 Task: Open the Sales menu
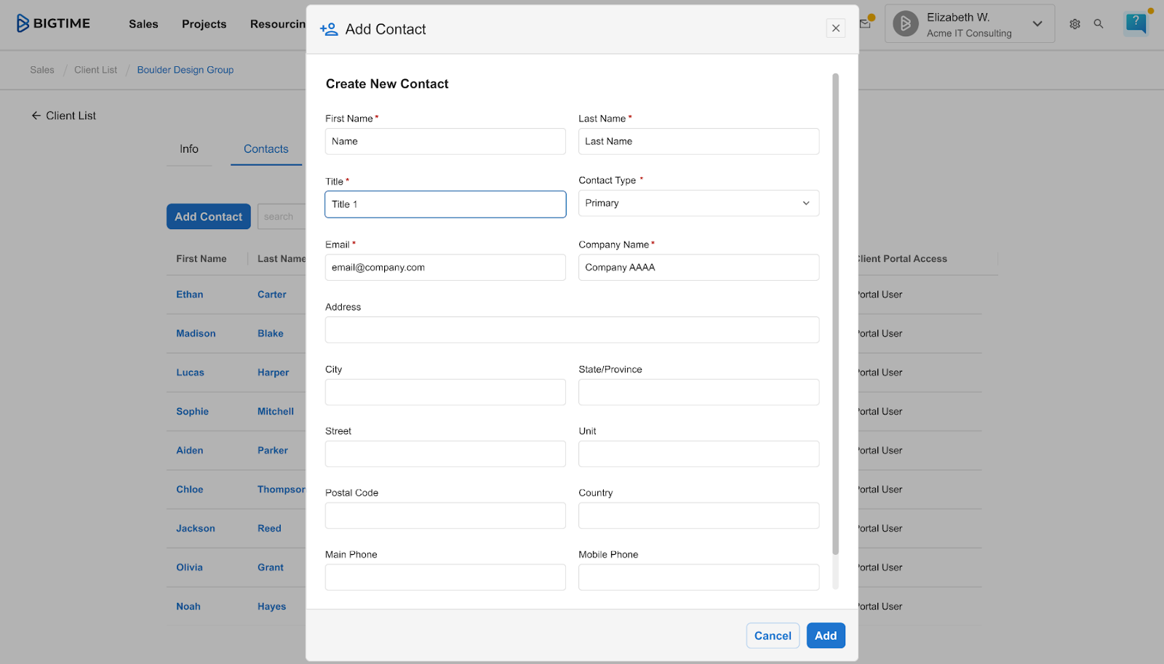click(x=143, y=23)
